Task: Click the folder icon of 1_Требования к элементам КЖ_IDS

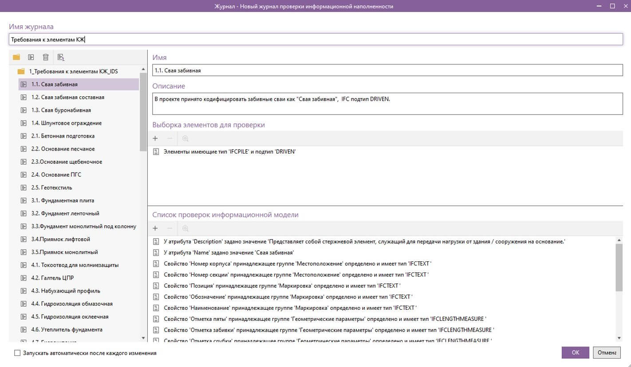Action: pos(21,71)
